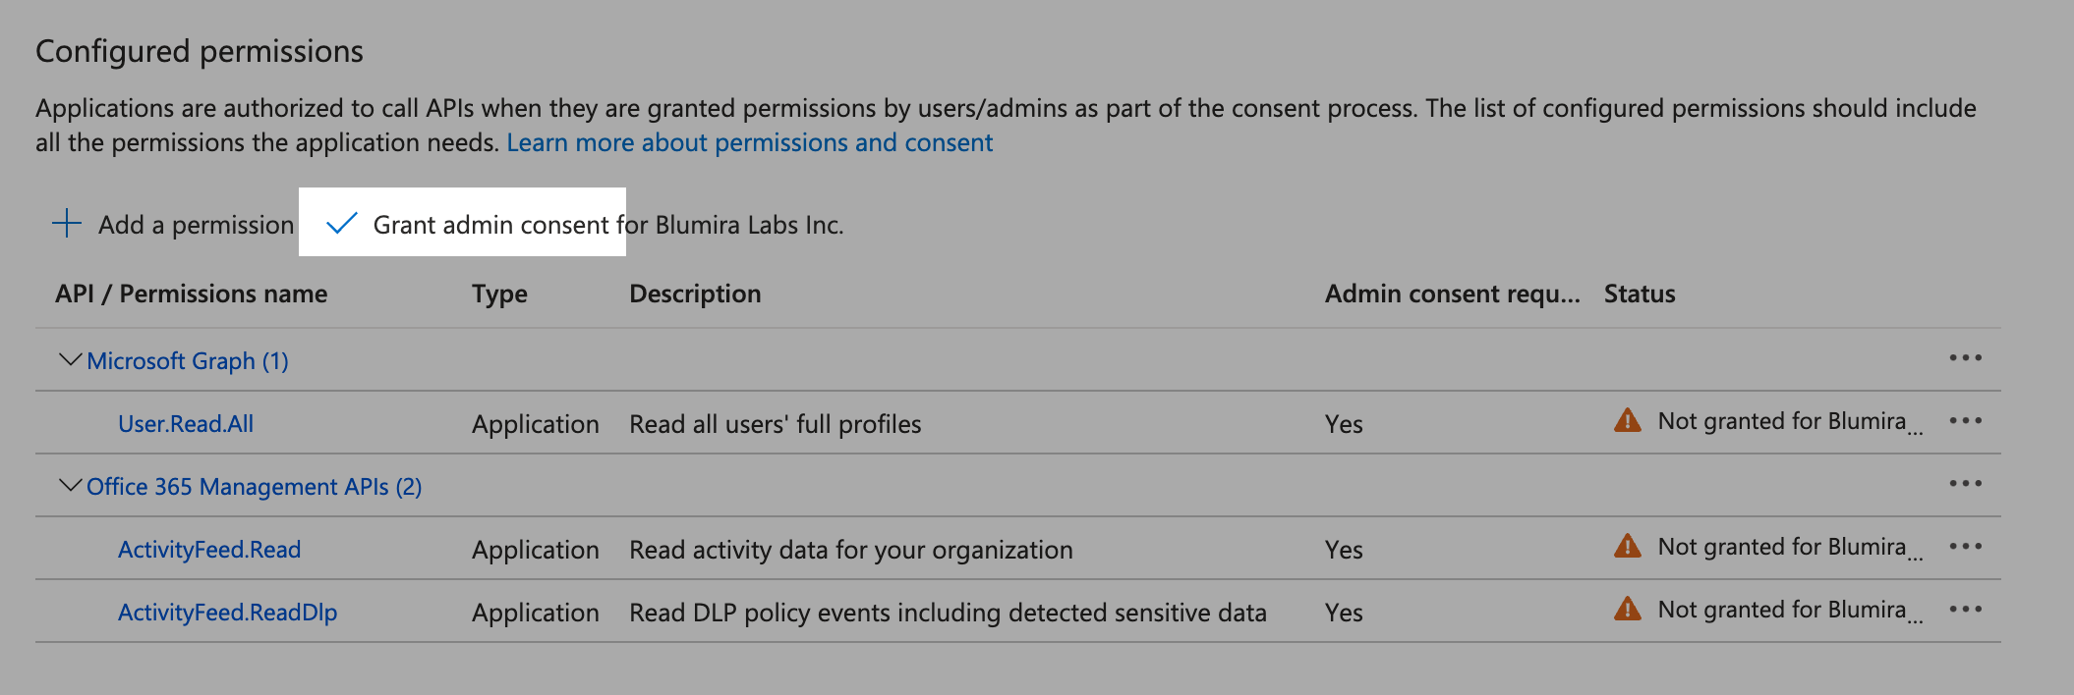This screenshot has height=695, width=2074.
Task: Open the ellipsis menu for ActivityFeed.ReadDlp
Action: (x=1965, y=610)
